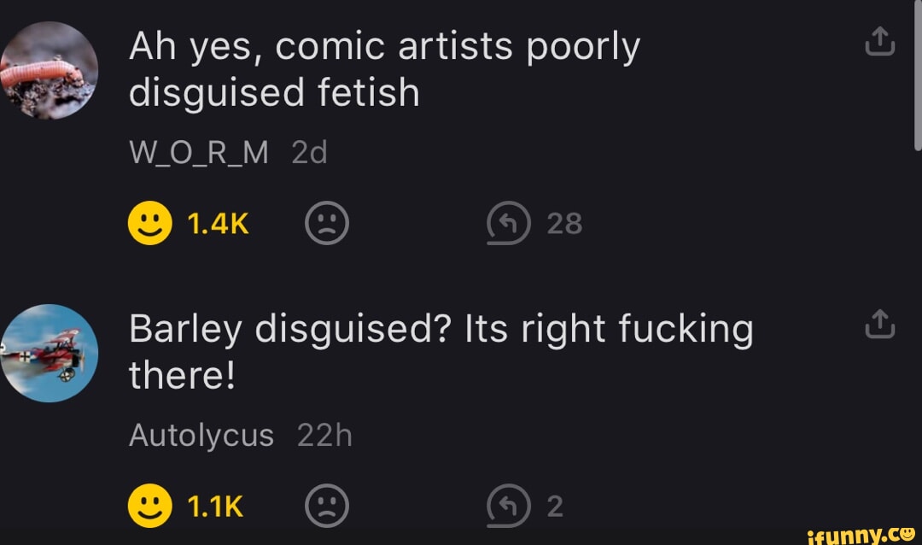Viewport: 922px width, 545px height.
Task: Toggle the upvote on the 'Barley disguised' comment
Action: (150, 505)
